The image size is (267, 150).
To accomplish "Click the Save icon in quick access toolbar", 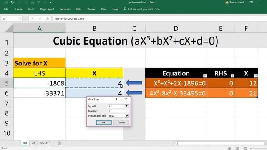I will (6, 2).
